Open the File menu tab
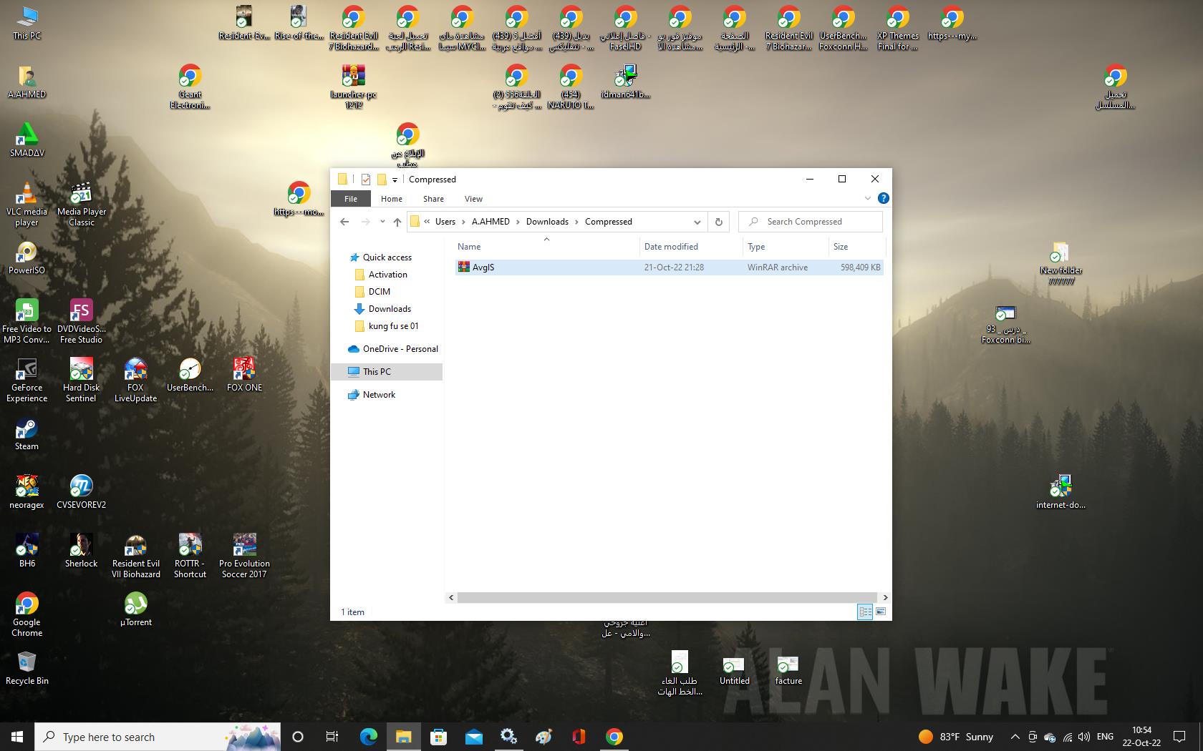 click(350, 199)
